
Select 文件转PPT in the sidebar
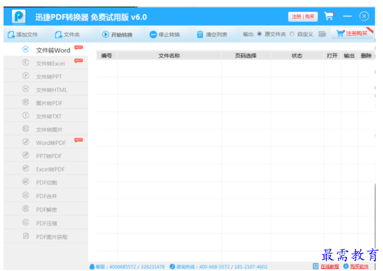pos(46,77)
